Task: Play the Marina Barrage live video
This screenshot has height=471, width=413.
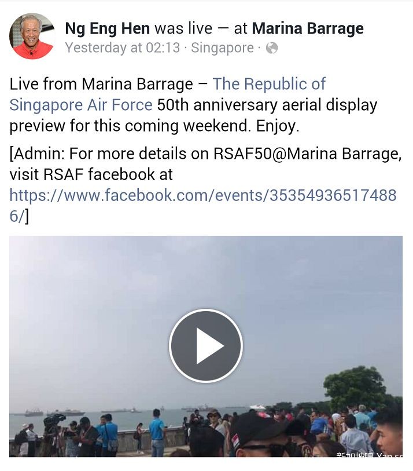Action: (x=206, y=345)
